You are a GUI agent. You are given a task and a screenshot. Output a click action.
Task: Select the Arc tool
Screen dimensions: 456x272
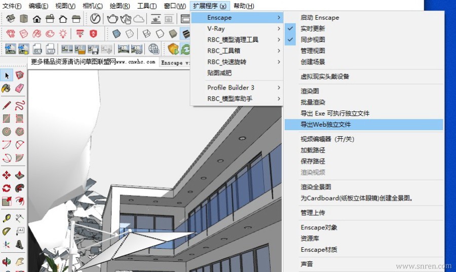(x=7, y=144)
